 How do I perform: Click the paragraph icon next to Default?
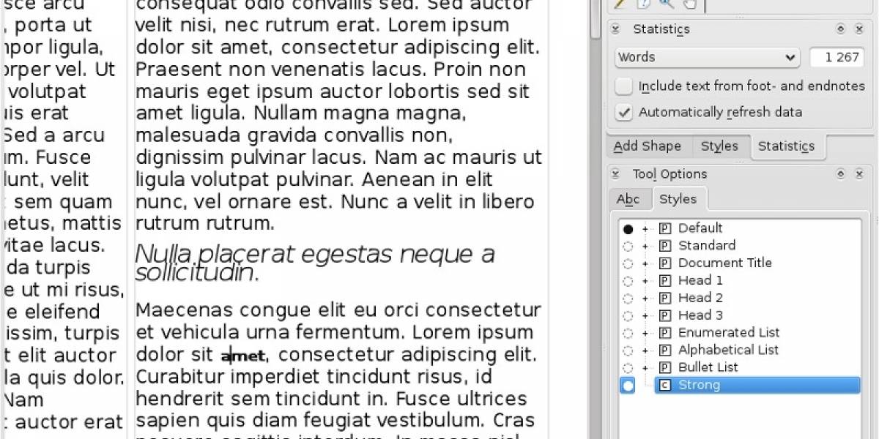(x=665, y=228)
